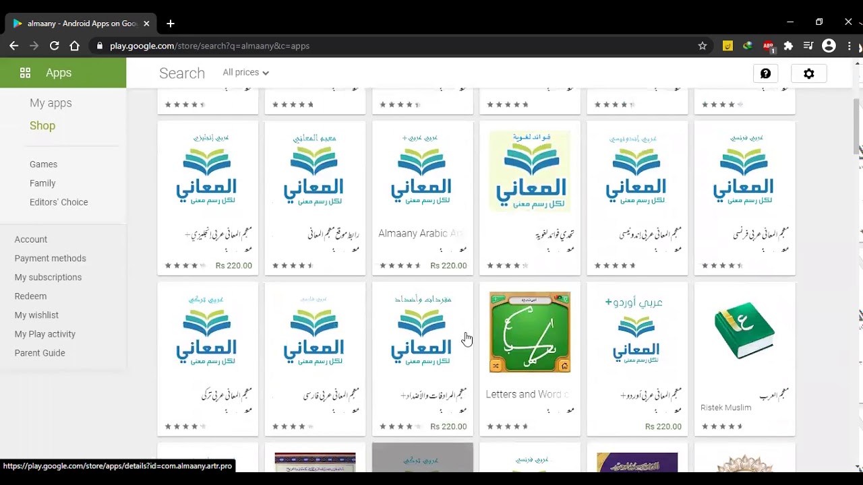Close the almaany Play Store tab
This screenshot has width=863, height=485.
click(146, 24)
